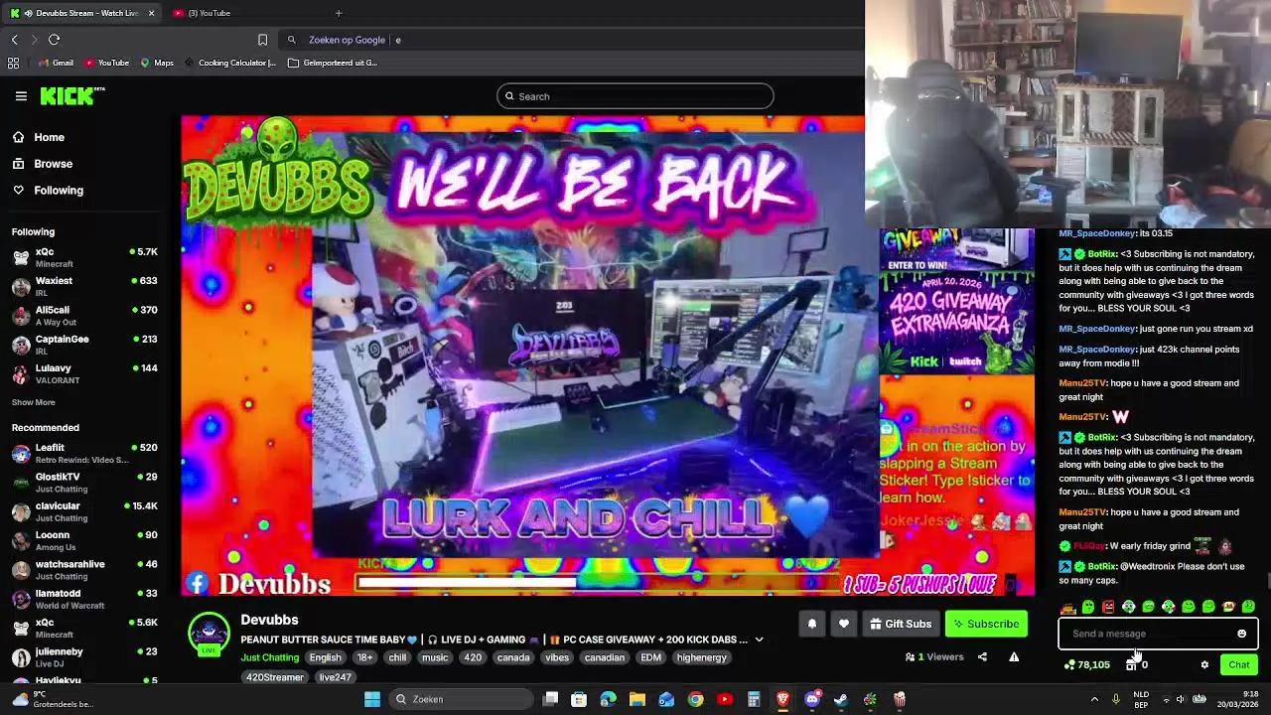Open julienneby Live DJ channel
The image size is (1271, 715).
[x=84, y=656]
